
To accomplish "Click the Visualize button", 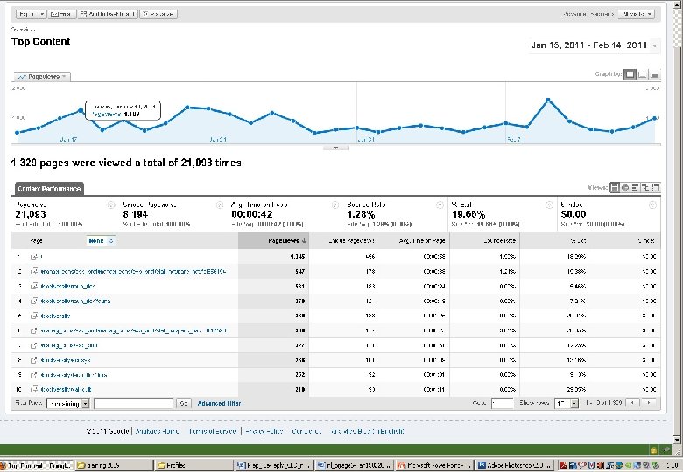I will 158,14.
